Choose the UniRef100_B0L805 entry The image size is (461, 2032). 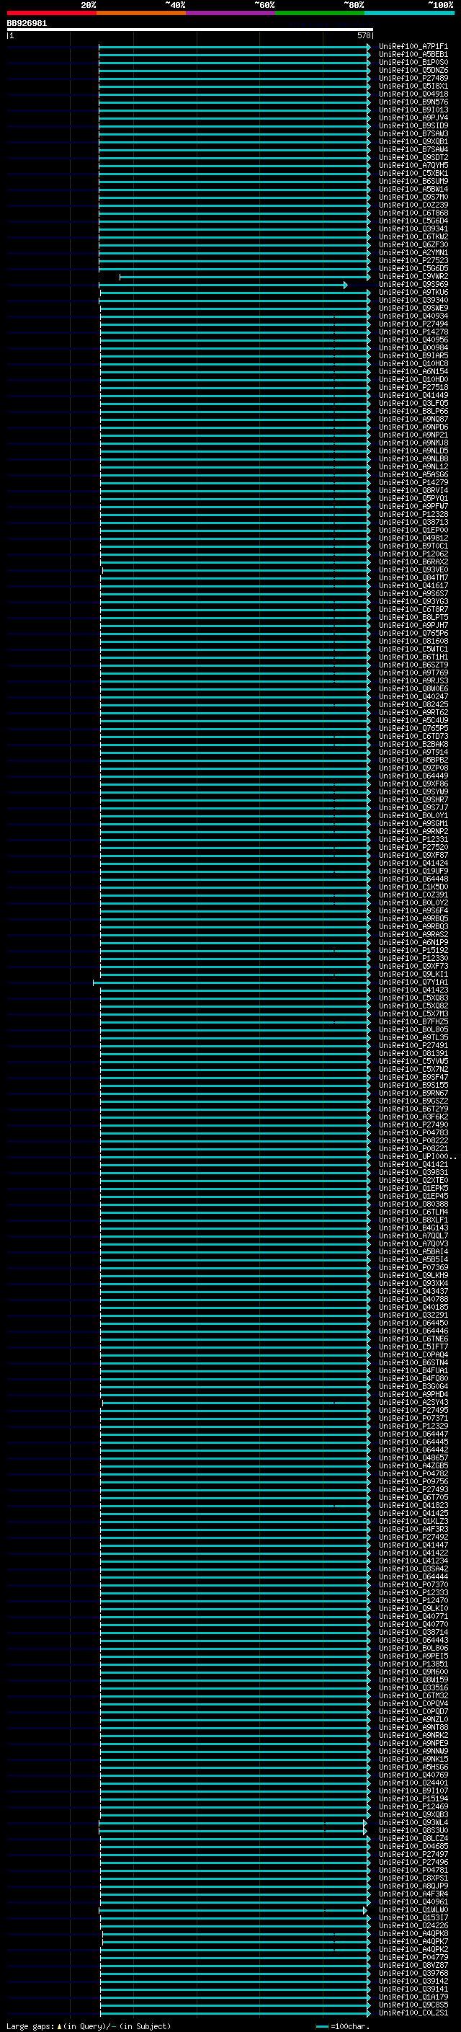[413, 1029]
